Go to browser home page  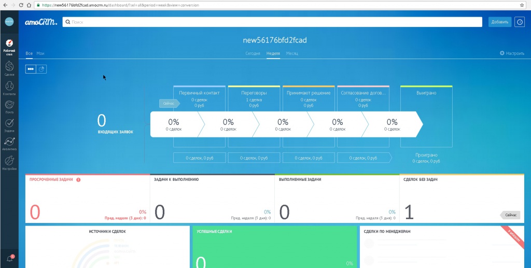pyautogui.click(x=29, y=5)
